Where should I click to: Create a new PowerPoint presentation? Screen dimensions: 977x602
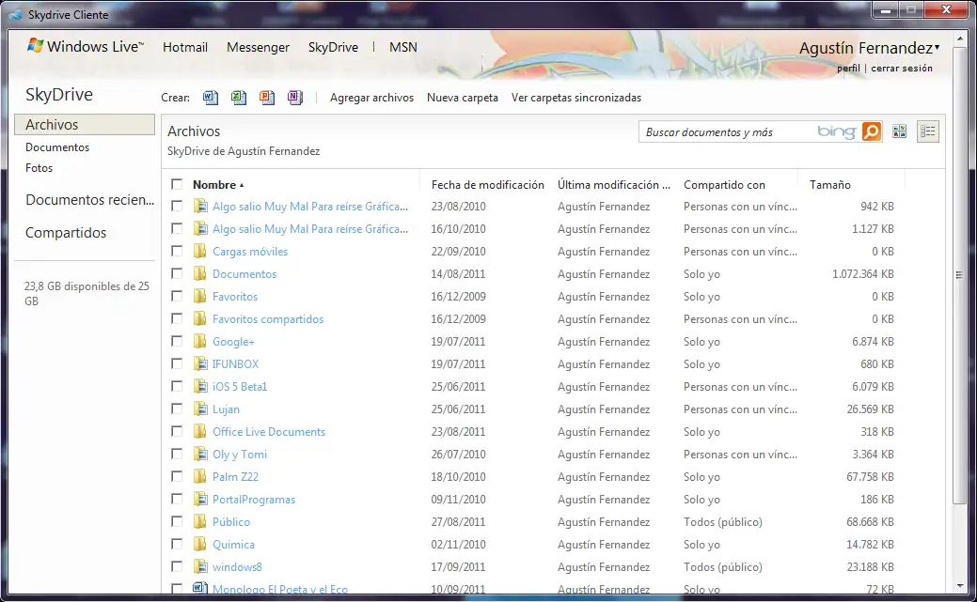(x=267, y=97)
